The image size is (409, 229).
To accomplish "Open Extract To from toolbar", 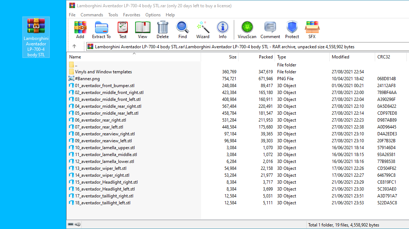I will coord(101,30).
